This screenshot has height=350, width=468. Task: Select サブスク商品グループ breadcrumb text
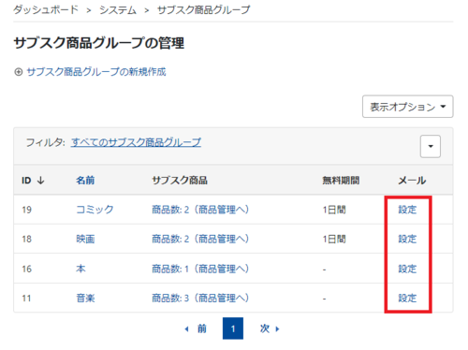[203, 10]
